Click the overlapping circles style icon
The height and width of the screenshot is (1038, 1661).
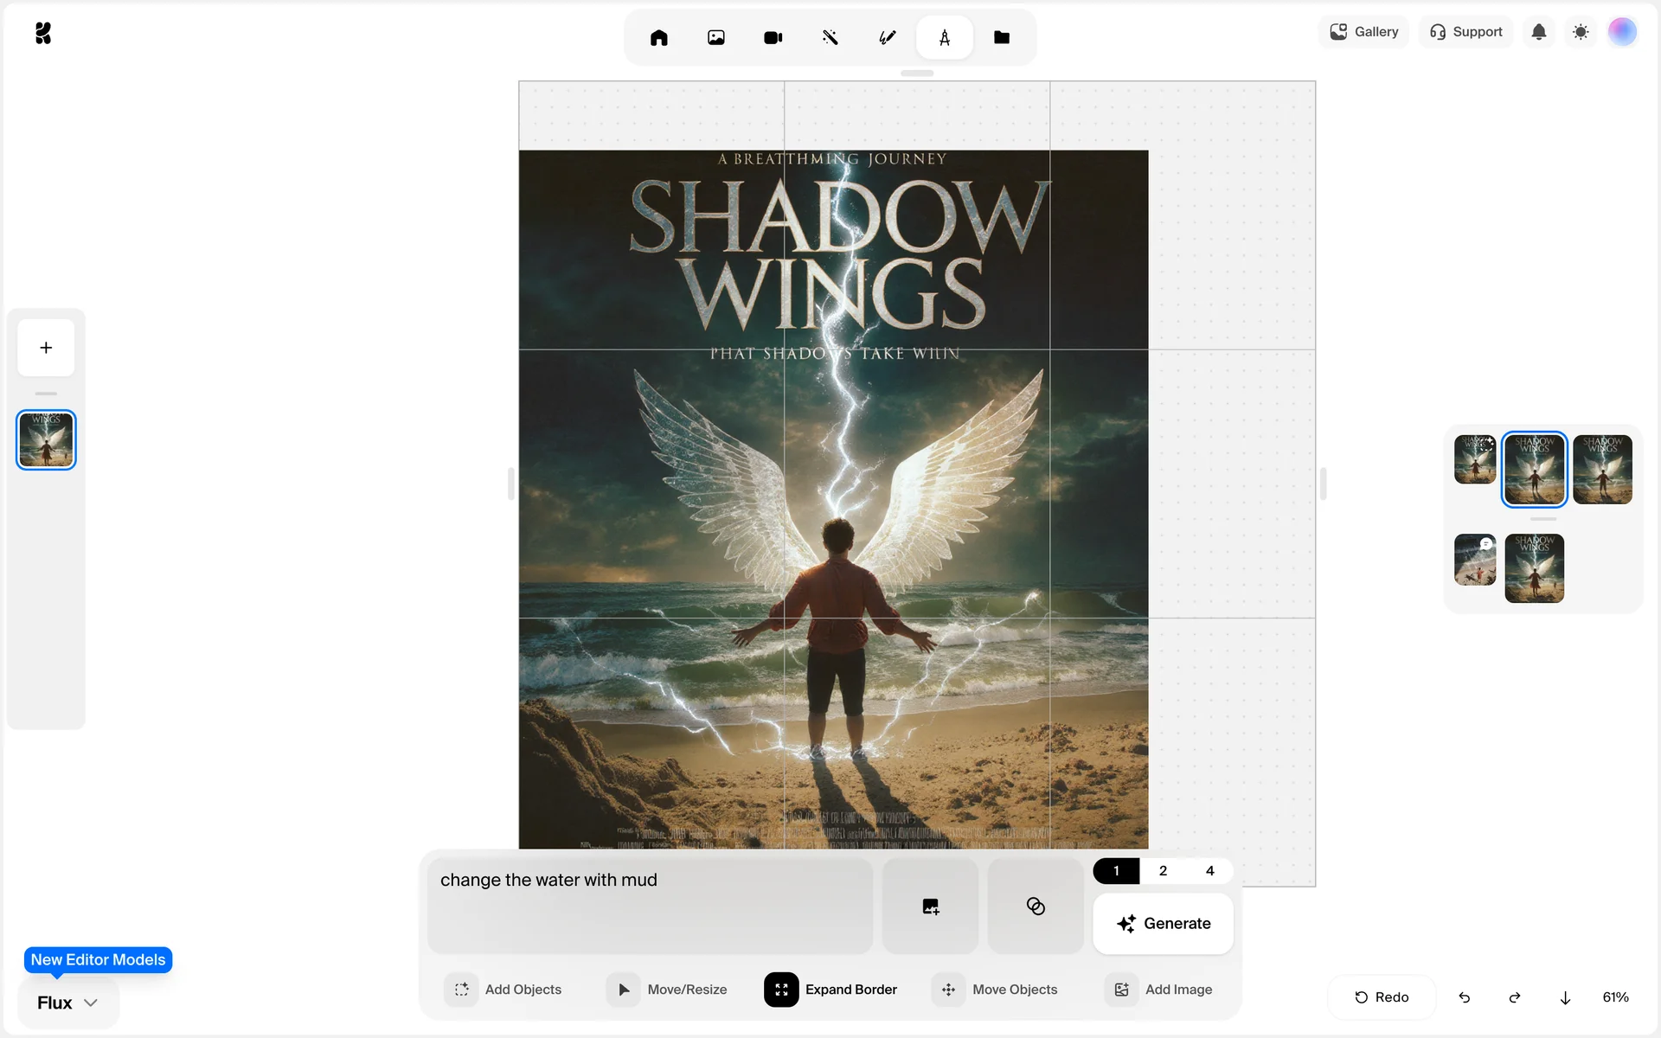tap(1035, 906)
